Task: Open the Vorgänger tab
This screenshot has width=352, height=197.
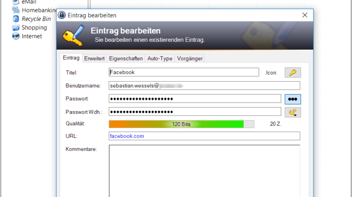Action: 190,59
